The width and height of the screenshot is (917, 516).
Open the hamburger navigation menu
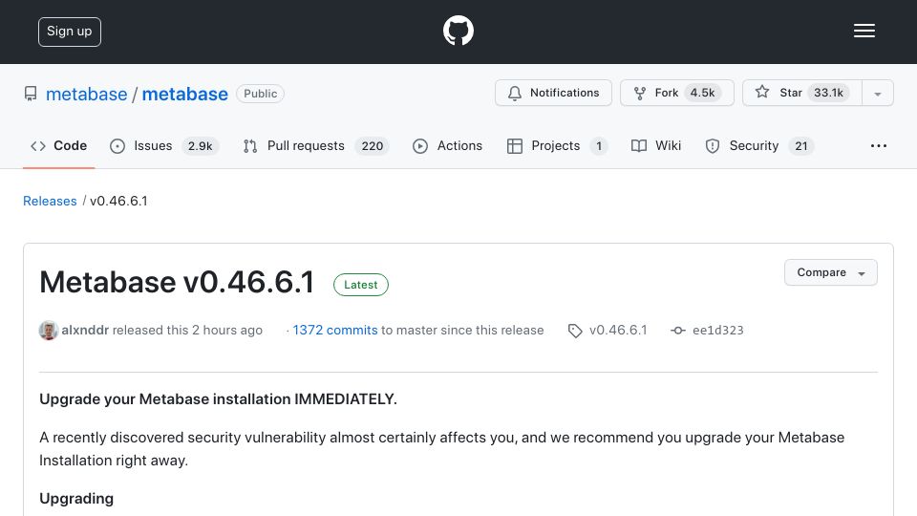click(864, 31)
